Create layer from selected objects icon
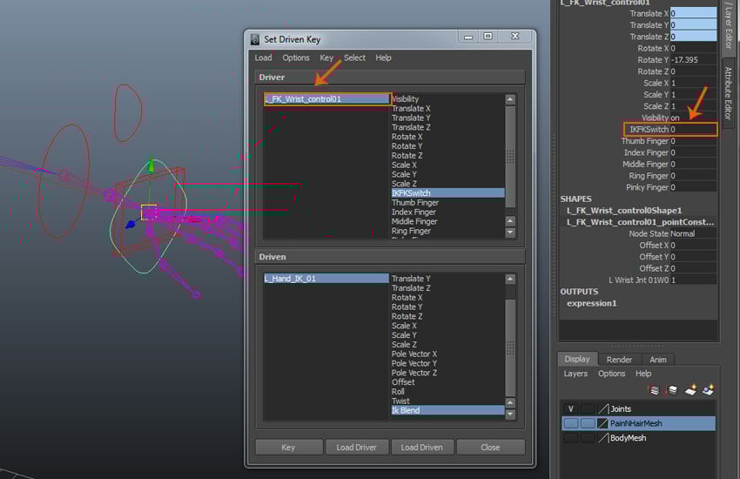The image size is (740, 479). tap(709, 390)
